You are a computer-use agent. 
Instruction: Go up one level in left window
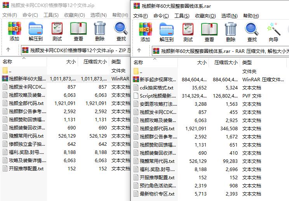point(8,50)
